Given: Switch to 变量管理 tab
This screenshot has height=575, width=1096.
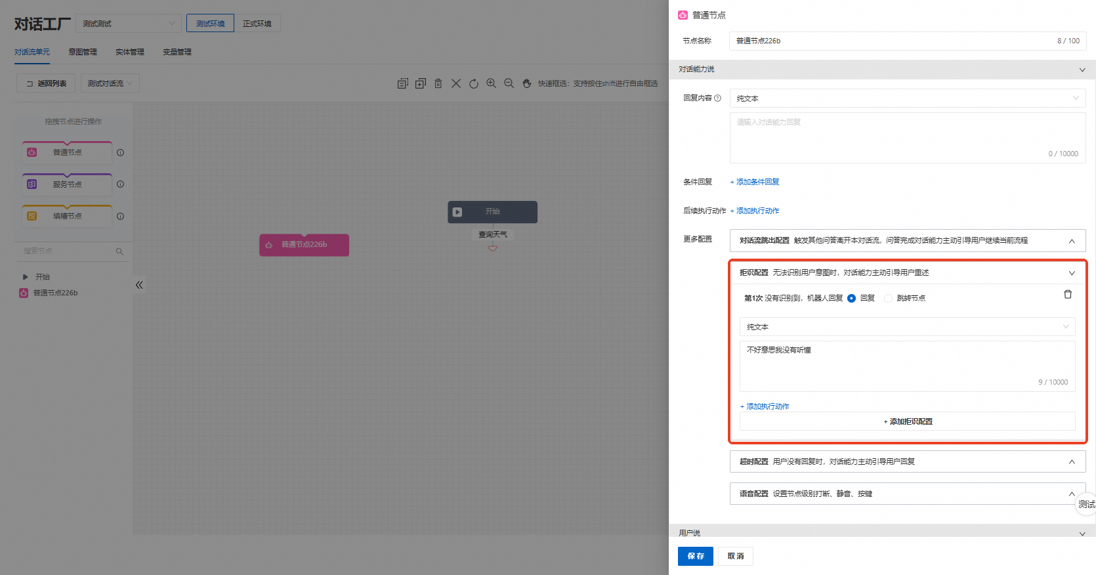Looking at the screenshot, I should pyautogui.click(x=177, y=52).
